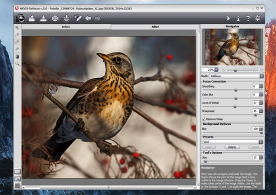Viewport: 276px width, 195px height.
Task: Click the Sharpness slider handle
Action: point(255,115)
